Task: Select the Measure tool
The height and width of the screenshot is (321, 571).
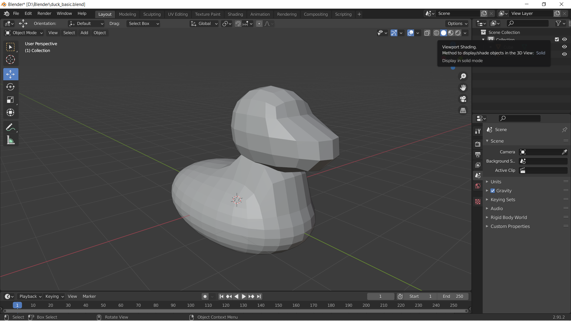Action: [x=10, y=140]
